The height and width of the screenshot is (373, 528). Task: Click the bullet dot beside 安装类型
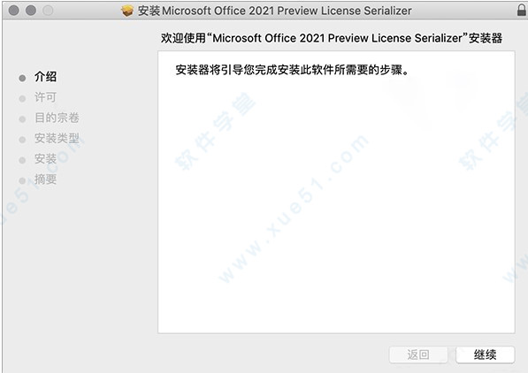22,140
